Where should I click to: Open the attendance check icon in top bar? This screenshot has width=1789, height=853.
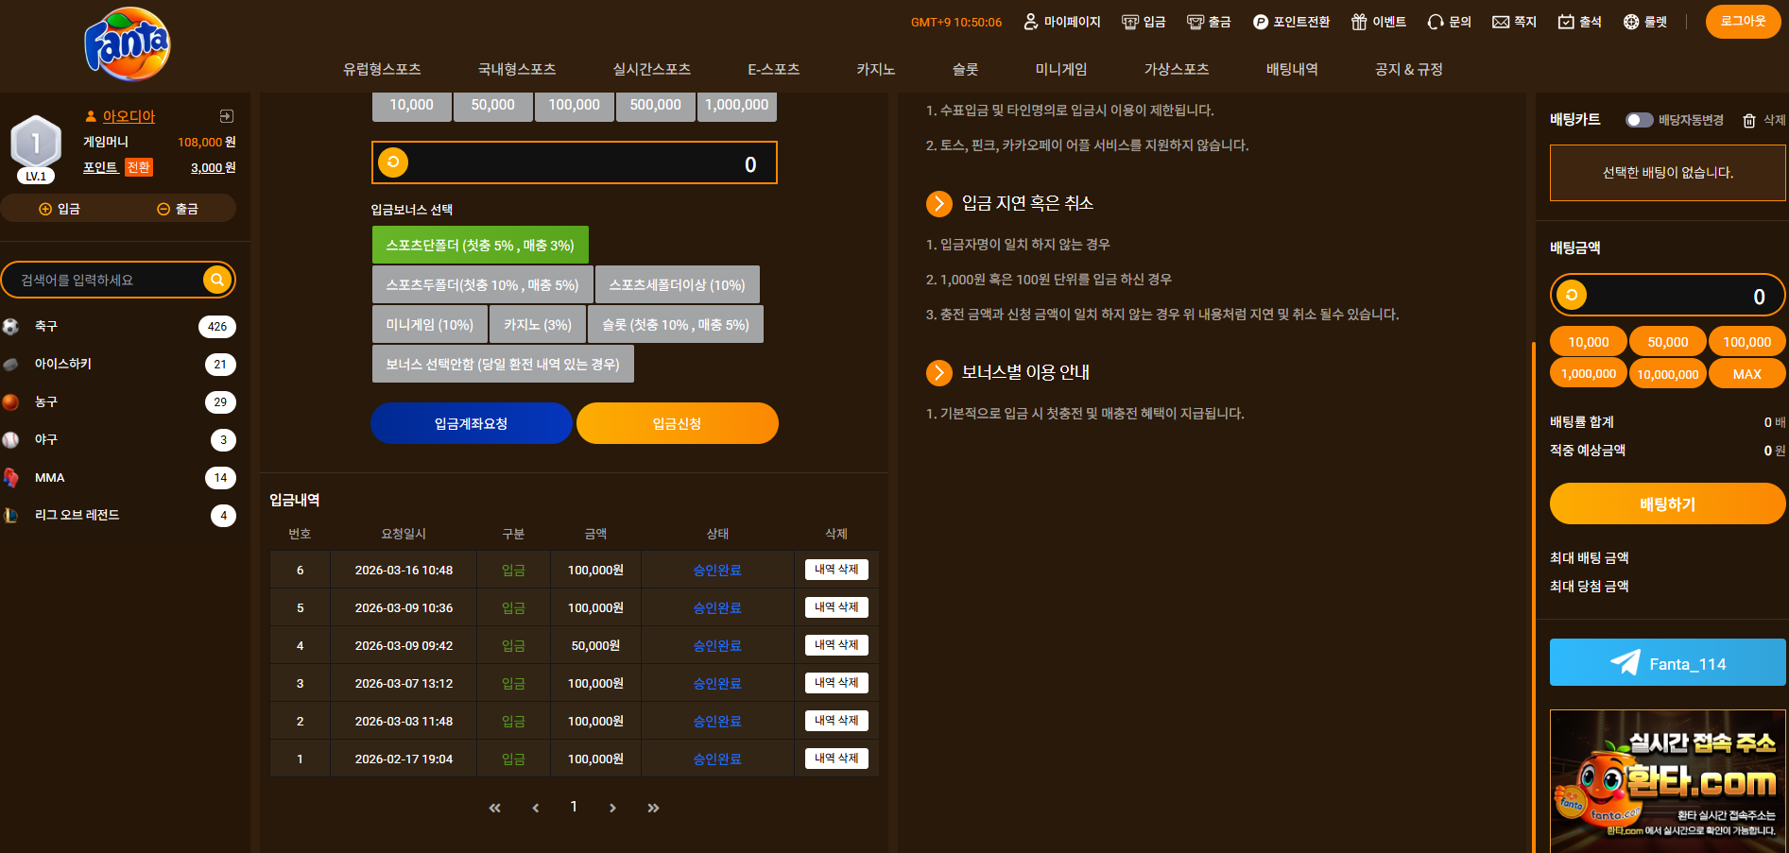pos(1566,22)
